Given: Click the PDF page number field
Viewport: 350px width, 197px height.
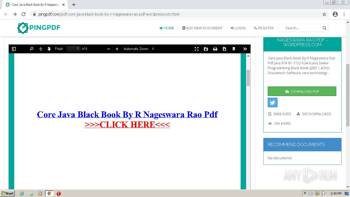Looking at the screenshot, I should pyautogui.click(x=74, y=49).
